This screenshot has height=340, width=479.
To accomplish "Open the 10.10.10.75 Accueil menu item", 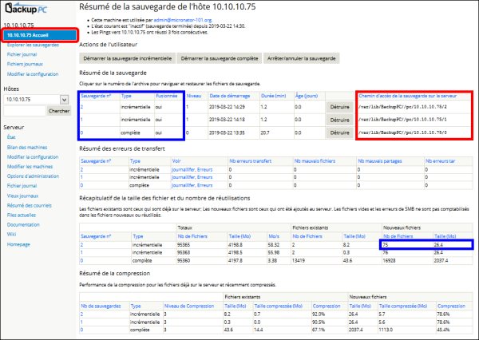I will coord(40,35).
